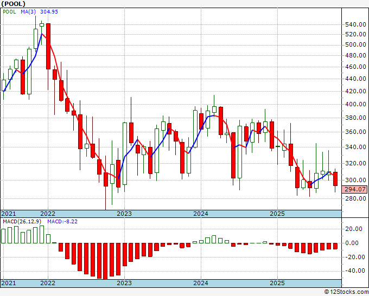Select 2025 on price chart timeline

coord(277,214)
